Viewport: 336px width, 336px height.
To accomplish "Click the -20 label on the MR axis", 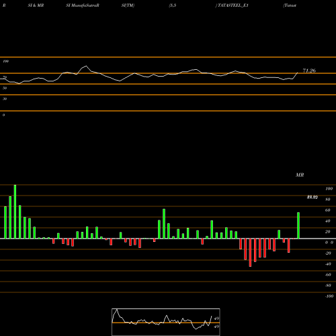I will pos(328,253).
